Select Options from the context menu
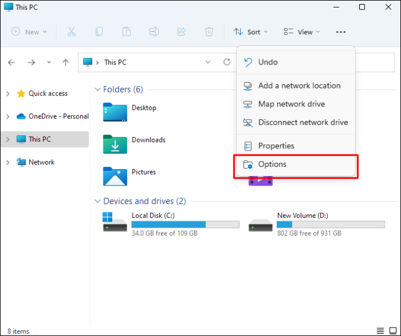This screenshot has height=336, width=401. point(272,165)
